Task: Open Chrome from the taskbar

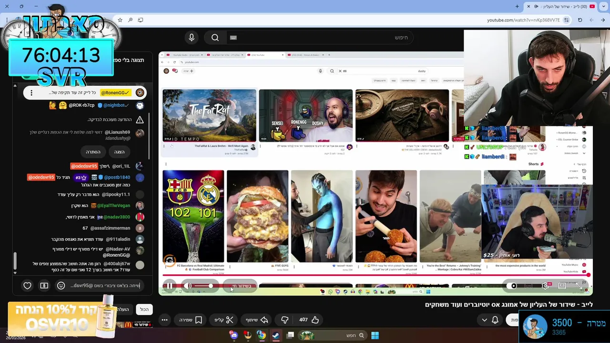Action: point(262,335)
